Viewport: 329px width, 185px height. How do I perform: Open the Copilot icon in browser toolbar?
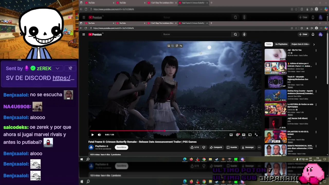point(326,28)
